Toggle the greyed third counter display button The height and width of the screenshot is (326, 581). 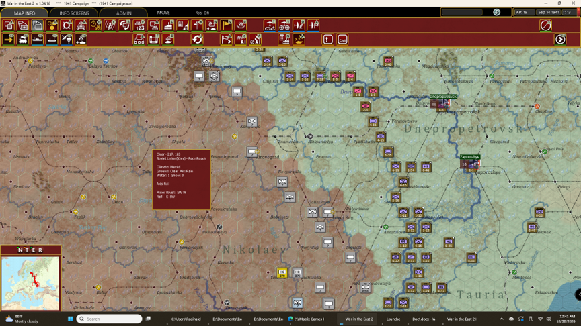click(x=38, y=25)
